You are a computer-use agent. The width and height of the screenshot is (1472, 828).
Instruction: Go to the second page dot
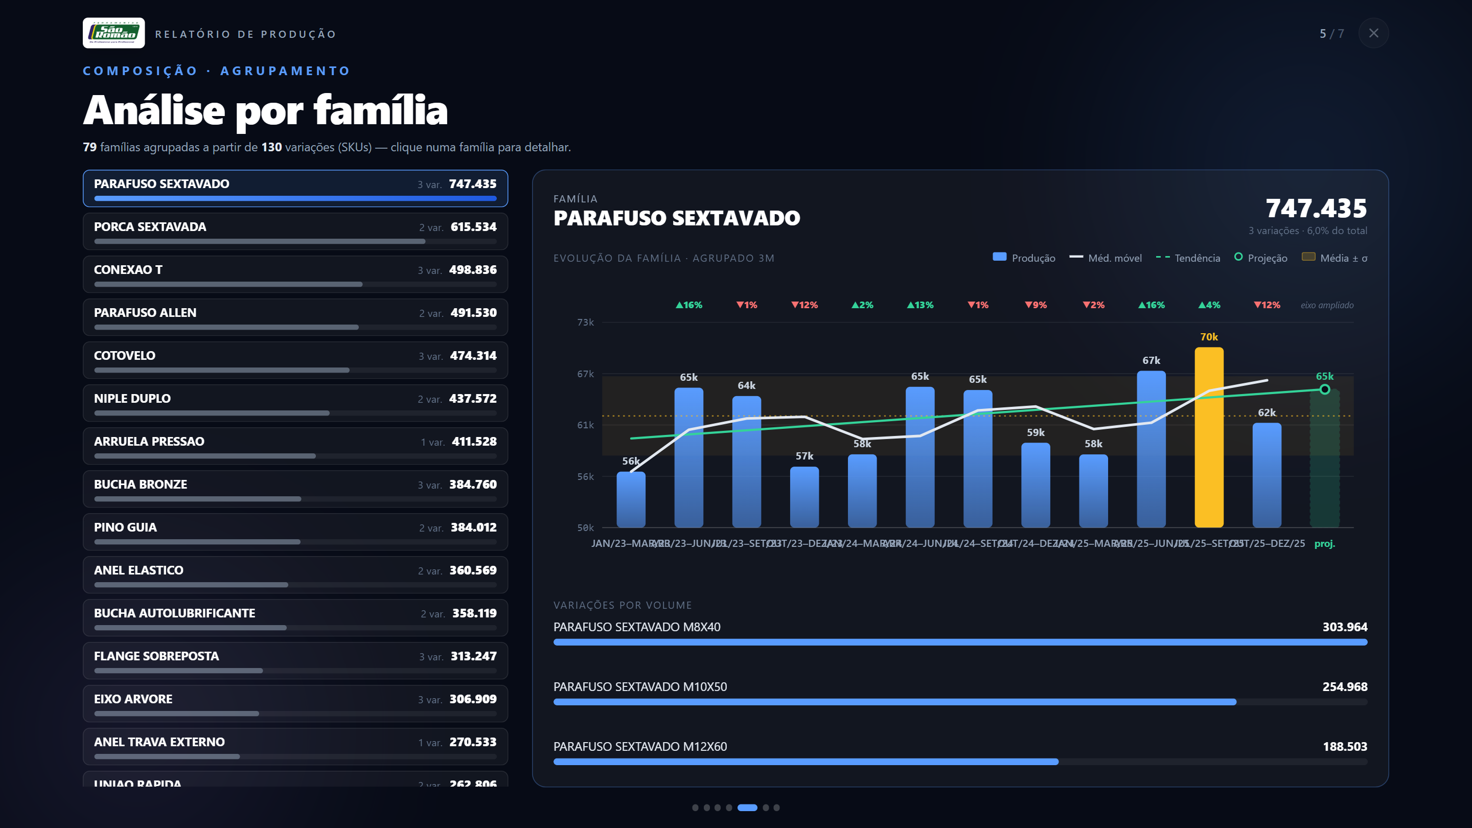click(x=707, y=808)
